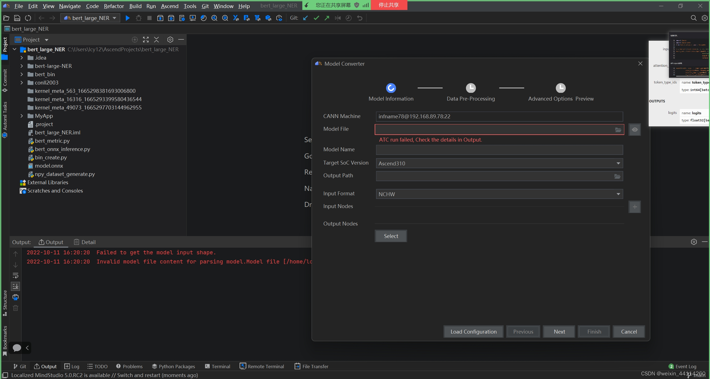Click the add Input Nodes plus icon
Image resolution: width=710 pixels, height=379 pixels.
point(635,207)
